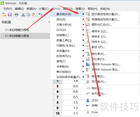This screenshot has width=140, height=117.
Task: Click the 正态性检验 icon
Action: (88, 100)
